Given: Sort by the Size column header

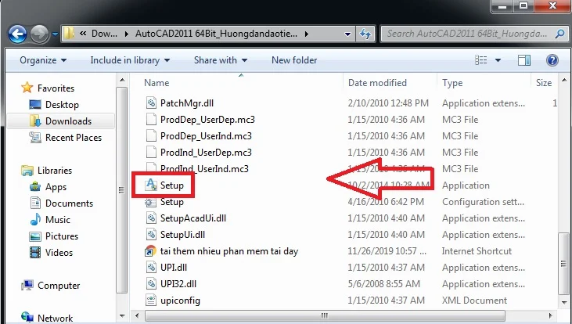Looking at the screenshot, I should click(x=545, y=83).
